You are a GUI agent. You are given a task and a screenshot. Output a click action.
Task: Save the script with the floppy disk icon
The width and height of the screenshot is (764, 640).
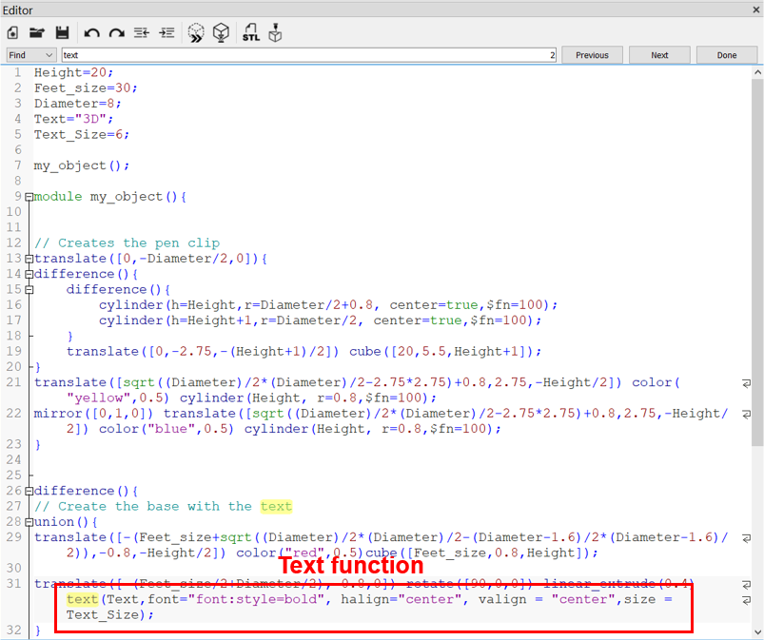click(x=62, y=33)
